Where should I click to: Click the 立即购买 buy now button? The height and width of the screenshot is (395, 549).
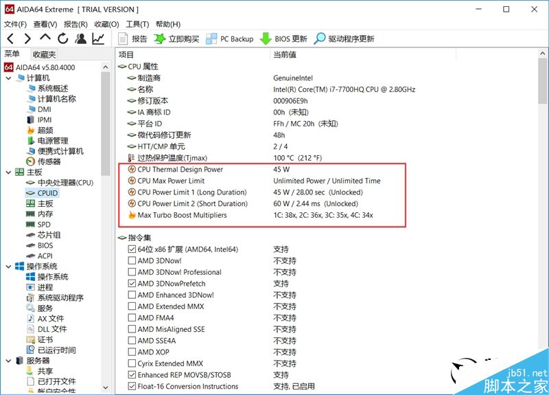(x=176, y=39)
